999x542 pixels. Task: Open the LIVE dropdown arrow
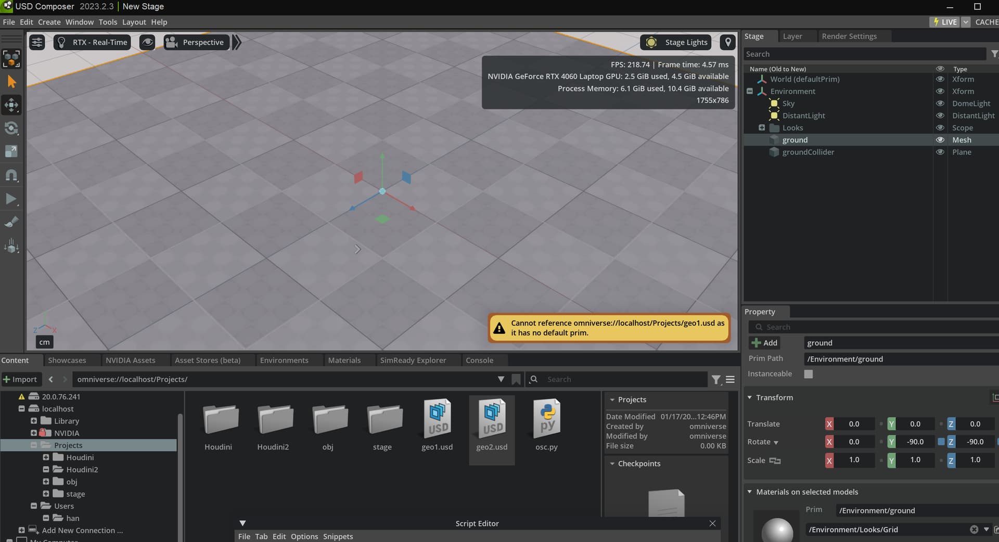pos(966,22)
